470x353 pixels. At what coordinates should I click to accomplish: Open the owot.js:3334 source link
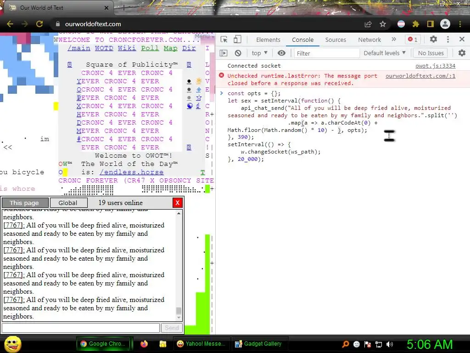[435, 66]
